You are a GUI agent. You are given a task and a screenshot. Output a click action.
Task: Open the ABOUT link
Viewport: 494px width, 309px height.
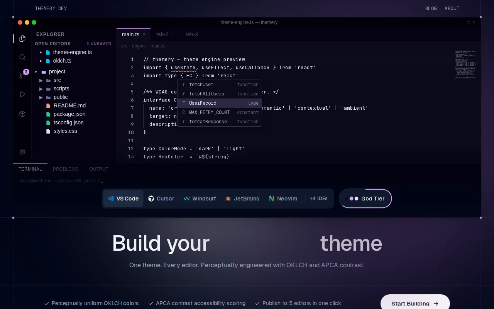[x=452, y=8]
